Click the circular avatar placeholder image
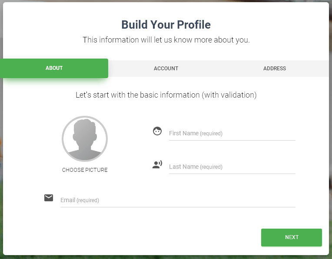The width and height of the screenshot is (332, 259). coord(85,139)
